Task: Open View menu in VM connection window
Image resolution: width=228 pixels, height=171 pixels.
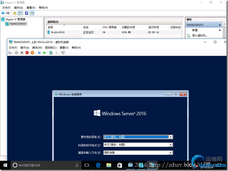Action: tap(64, 47)
